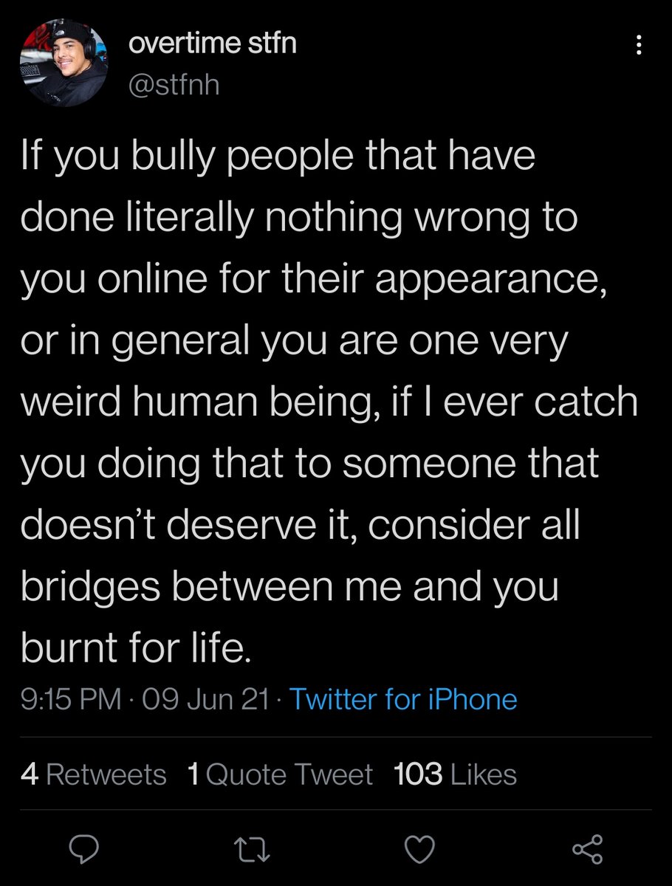Screen dimensions: 672x886
Task: See who gave the 103 Likes
Action: pos(455,775)
